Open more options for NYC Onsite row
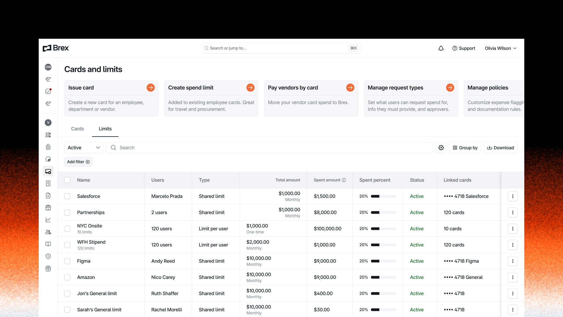 tap(513, 229)
